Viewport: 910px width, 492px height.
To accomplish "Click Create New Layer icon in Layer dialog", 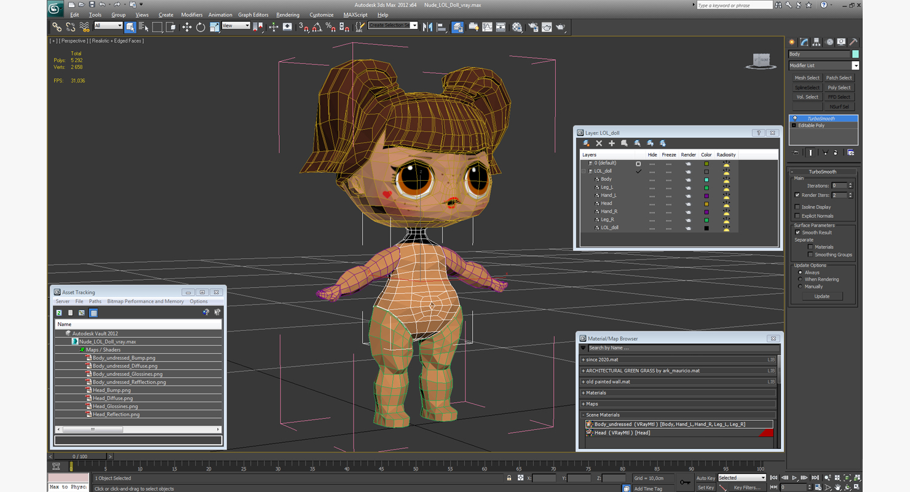I will click(586, 143).
